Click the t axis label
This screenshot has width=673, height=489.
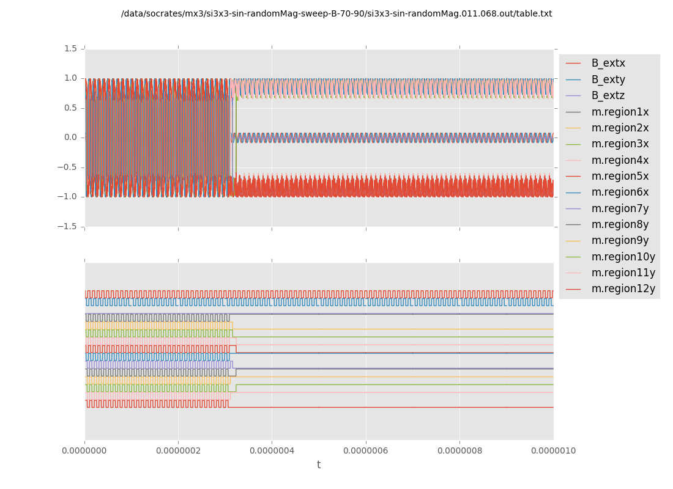coord(319,465)
